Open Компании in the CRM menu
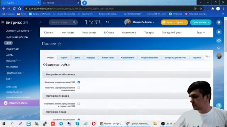The height and width of the screenshot is (127, 227). point(89,32)
